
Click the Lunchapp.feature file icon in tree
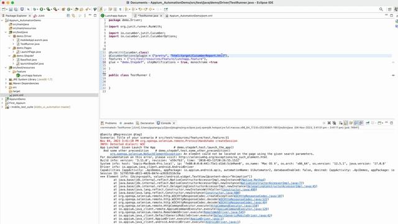[x=18, y=75]
